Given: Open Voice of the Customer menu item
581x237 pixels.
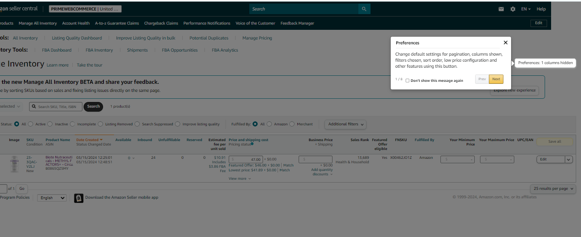Looking at the screenshot, I should click(x=255, y=23).
